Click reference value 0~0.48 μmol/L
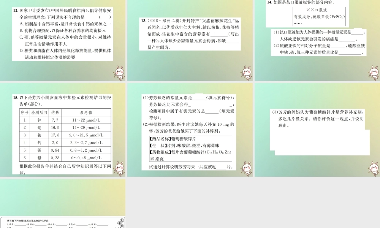 [x=86, y=158]
